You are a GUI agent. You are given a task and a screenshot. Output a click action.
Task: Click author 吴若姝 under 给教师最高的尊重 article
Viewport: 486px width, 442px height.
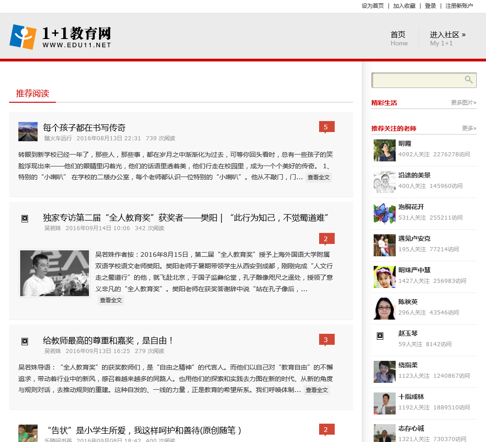click(53, 351)
